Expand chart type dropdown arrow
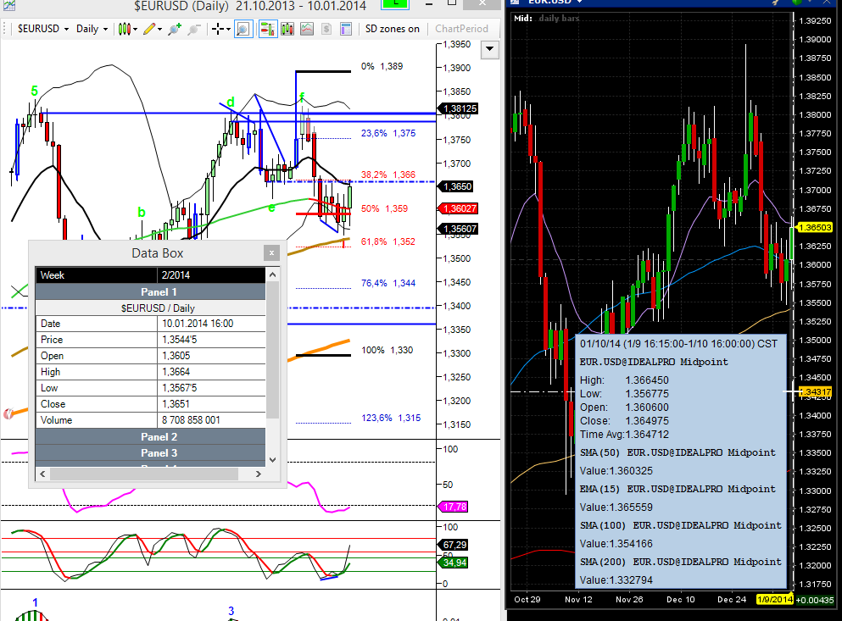 tap(136, 30)
